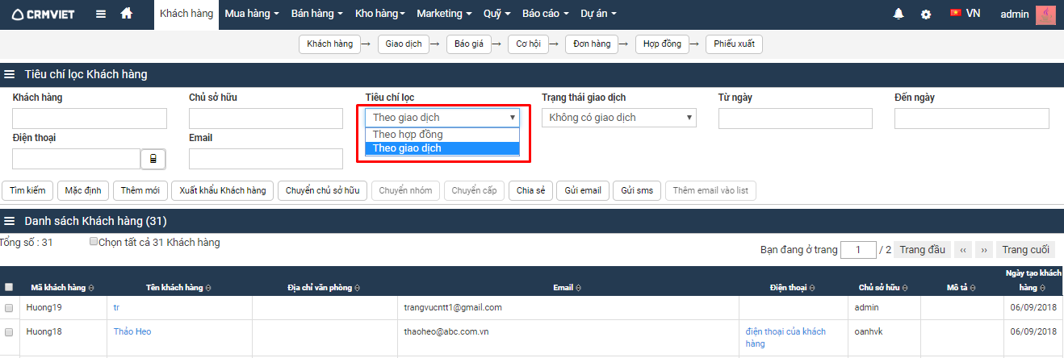Open the Marketing menu

click(x=444, y=14)
